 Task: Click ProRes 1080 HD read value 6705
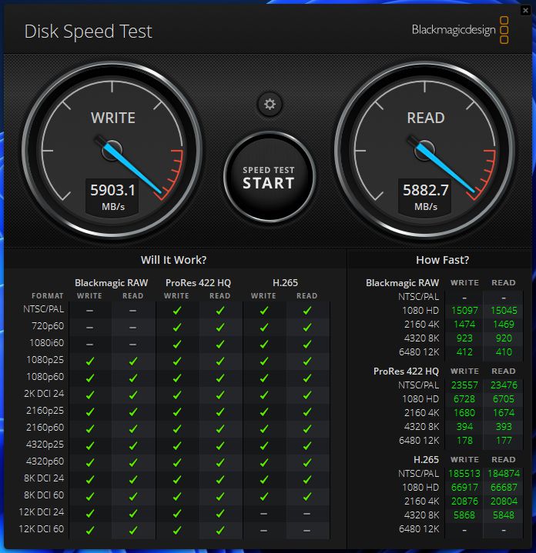coord(504,399)
